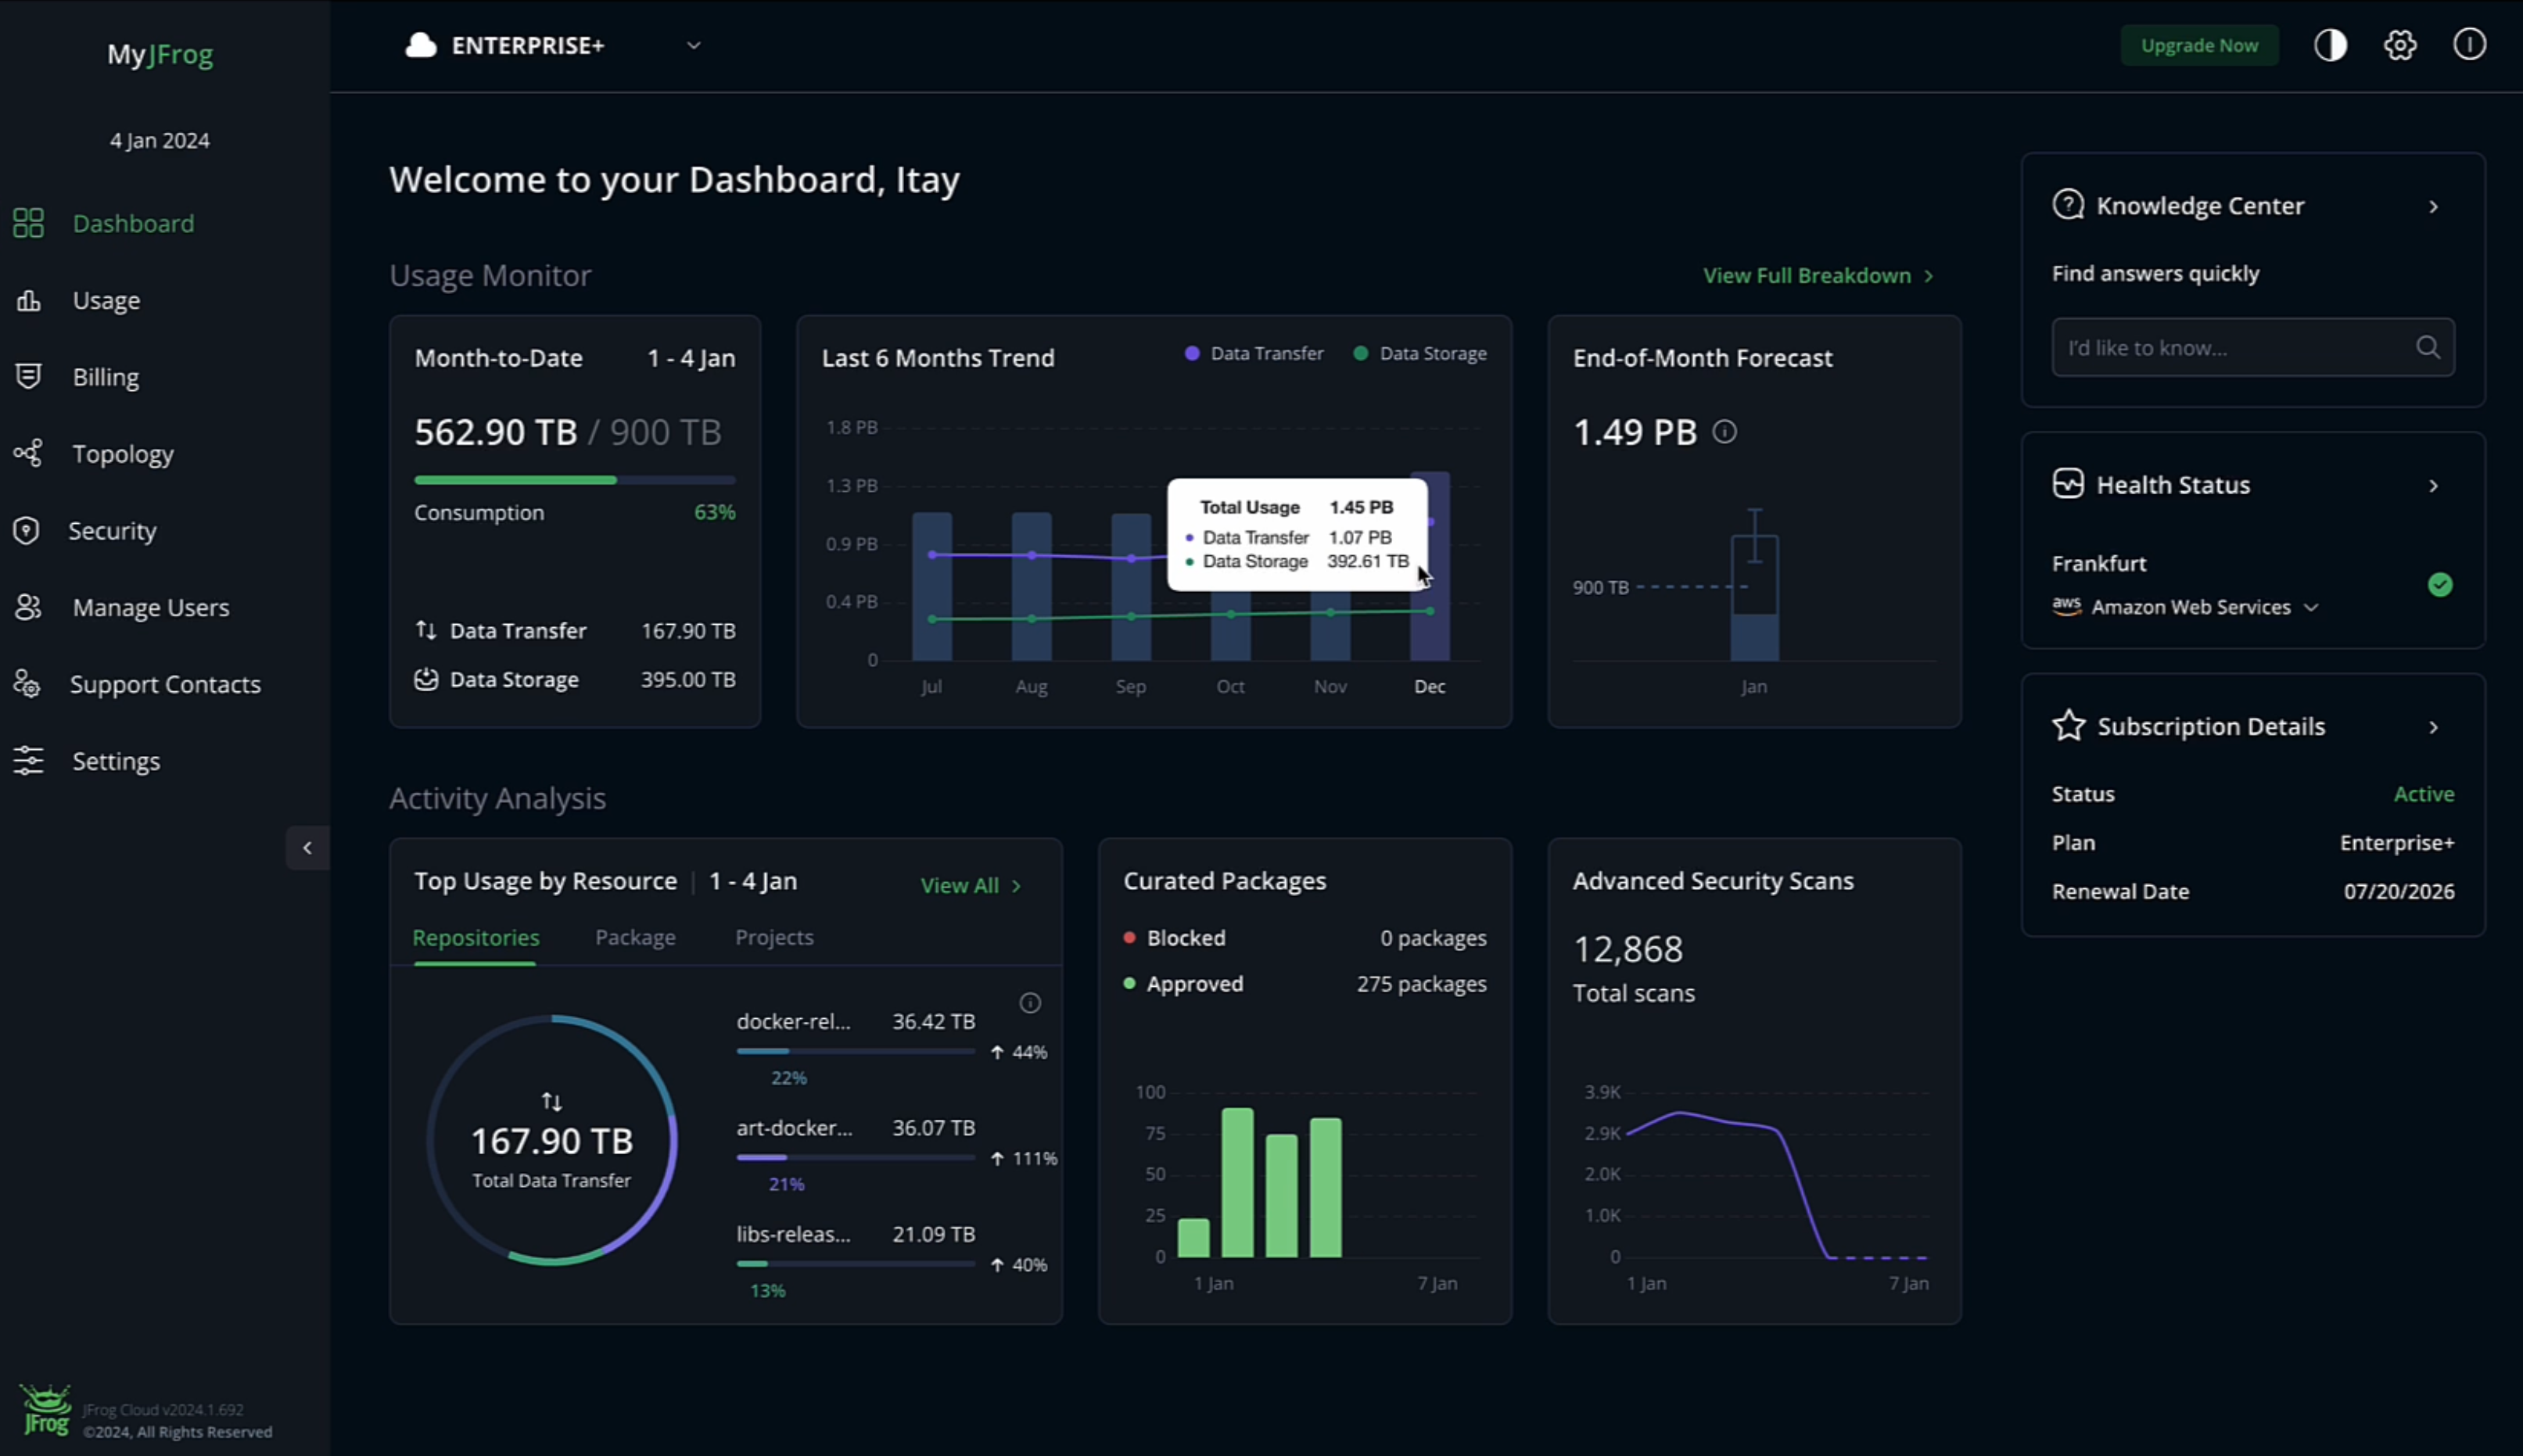Click the "I'd like to know" search field

pos(2230,348)
